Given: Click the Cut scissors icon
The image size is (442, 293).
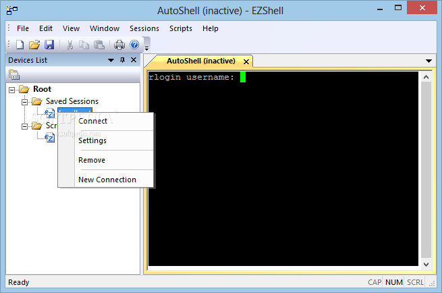Looking at the screenshot, I should 70,45.
